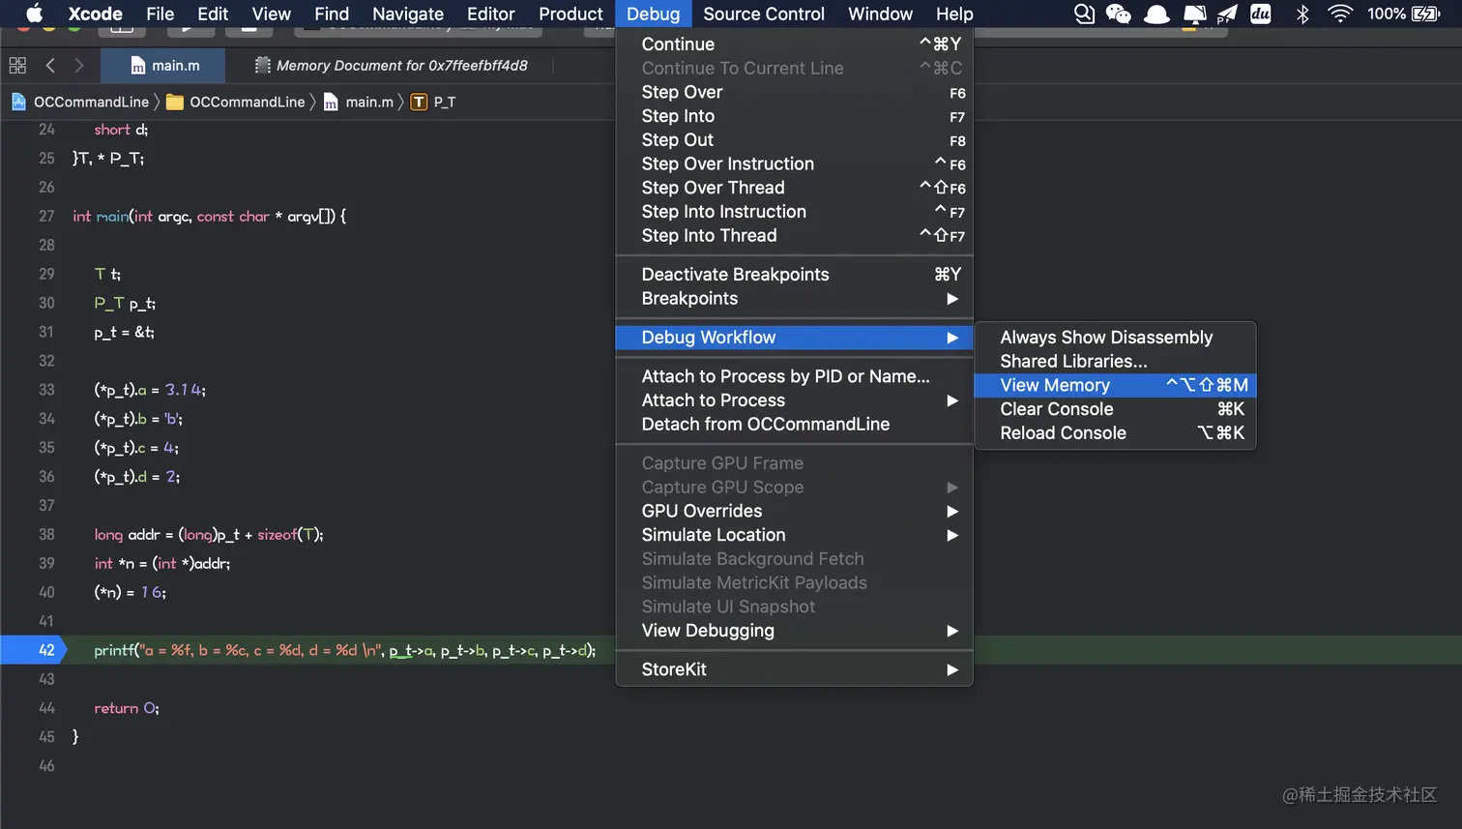This screenshot has width=1462, height=829.
Task: Toggle Deactivate Breakpoints in Debug menu
Action: (735, 275)
